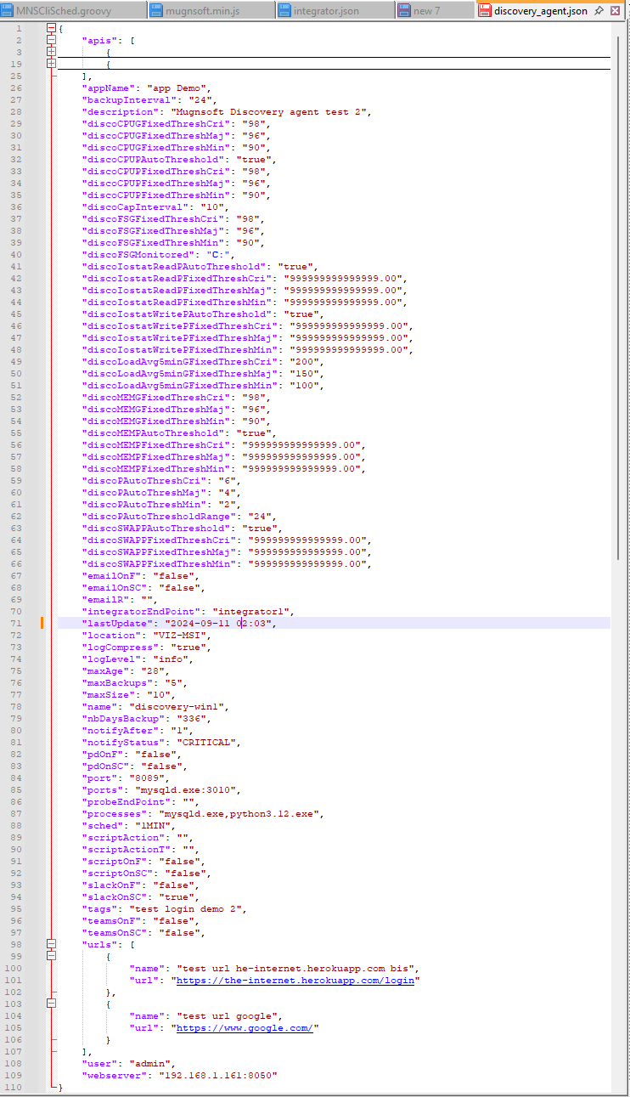Click the "ports": "mysqld.exe:3010" line

pos(163,789)
